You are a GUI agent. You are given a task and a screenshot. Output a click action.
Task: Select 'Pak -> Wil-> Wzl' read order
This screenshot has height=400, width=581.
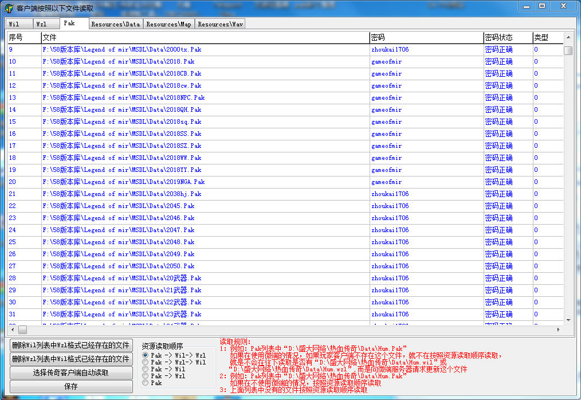pos(146,355)
